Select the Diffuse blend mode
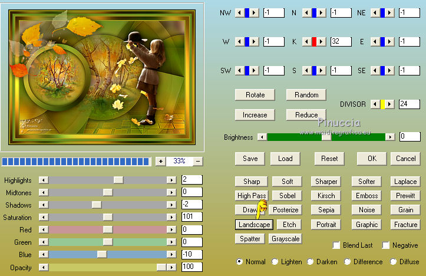 (x=393, y=262)
